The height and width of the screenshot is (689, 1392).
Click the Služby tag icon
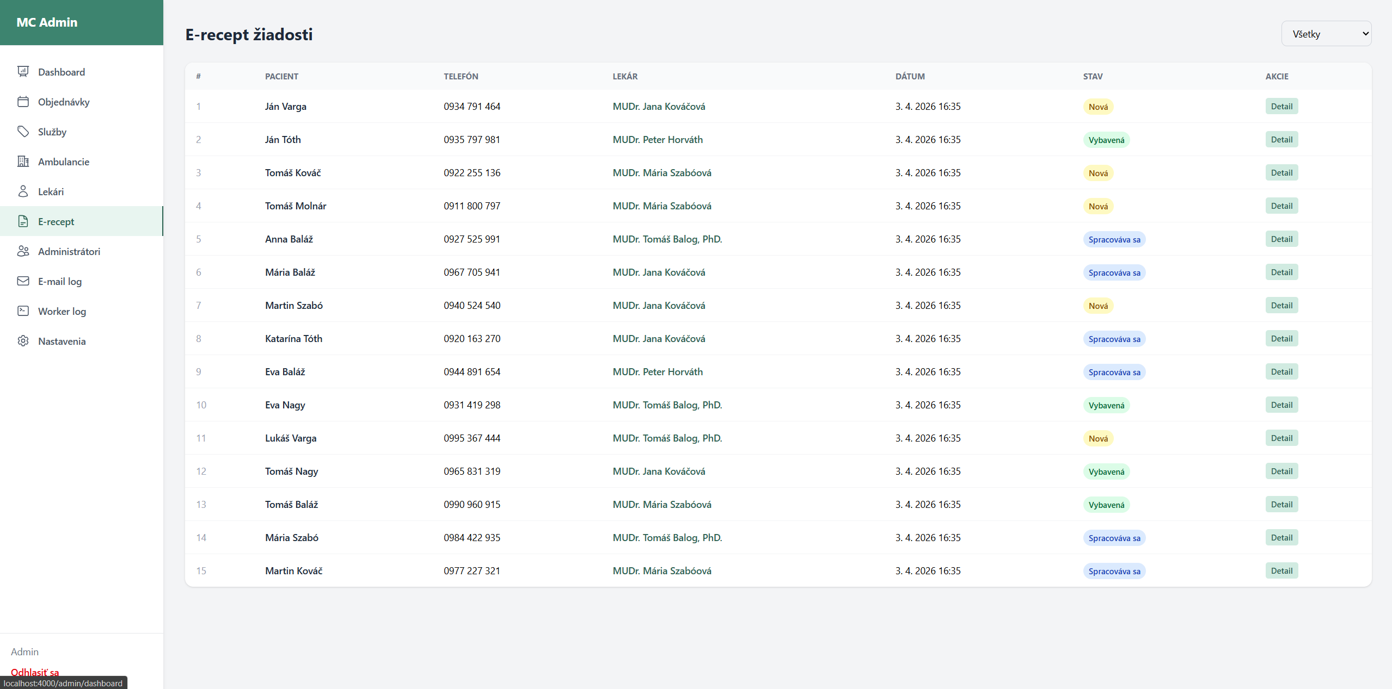23,132
